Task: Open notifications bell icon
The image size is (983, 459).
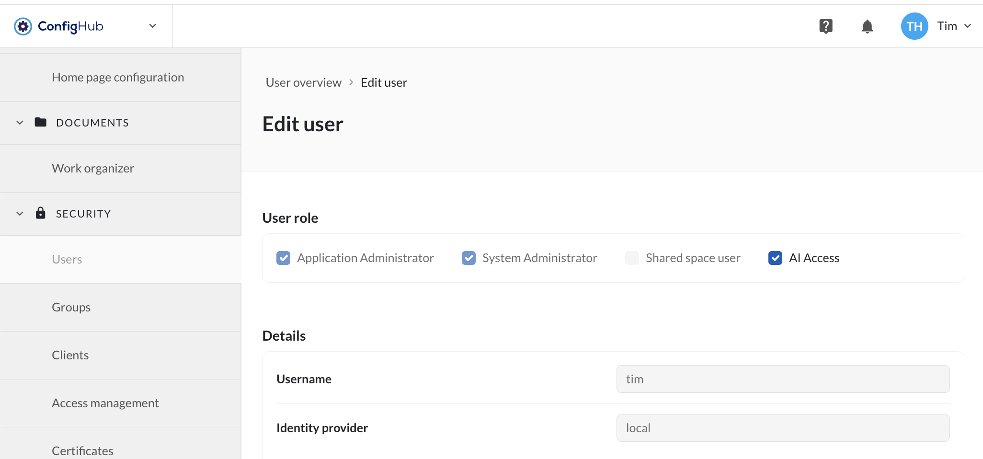Action: [x=867, y=26]
